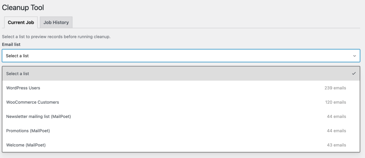Pick Newsletter mailing list (MailPoet) option
The width and height of the screenshot is (365, 158).
tap(38, 116)
